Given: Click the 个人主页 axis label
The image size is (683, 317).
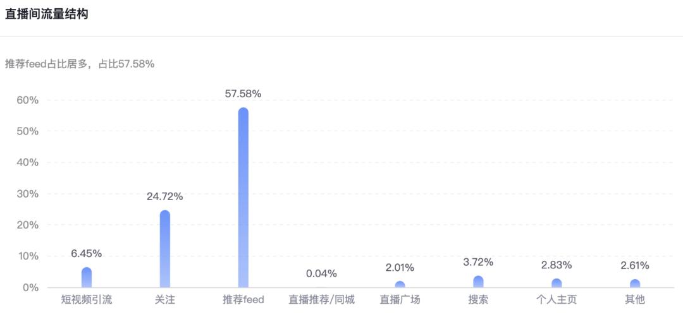Looking at the screenshot, I should pyautogui.click(x=557, y=299).
